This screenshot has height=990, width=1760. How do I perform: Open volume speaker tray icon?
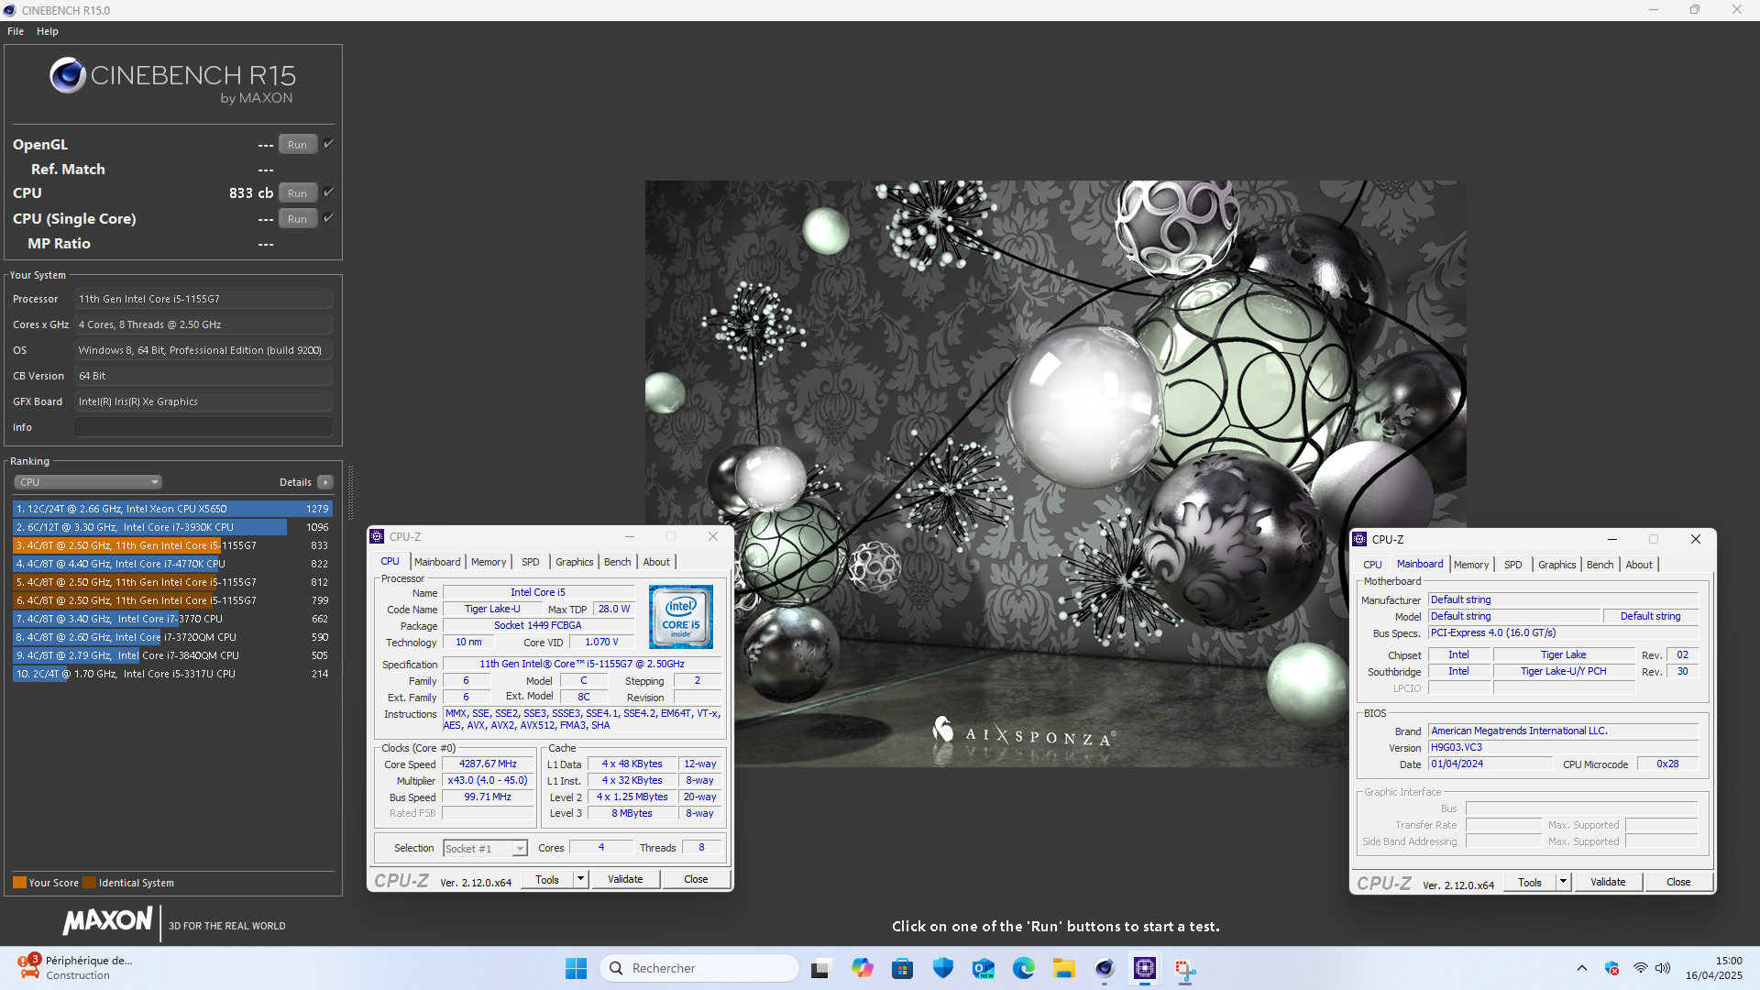[1663, 968]
